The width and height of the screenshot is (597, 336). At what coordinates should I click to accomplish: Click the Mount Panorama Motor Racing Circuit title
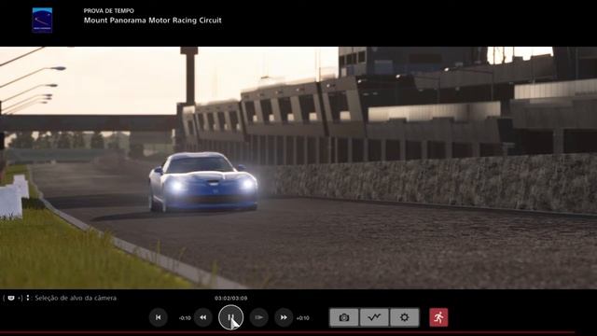pos(152,21)
